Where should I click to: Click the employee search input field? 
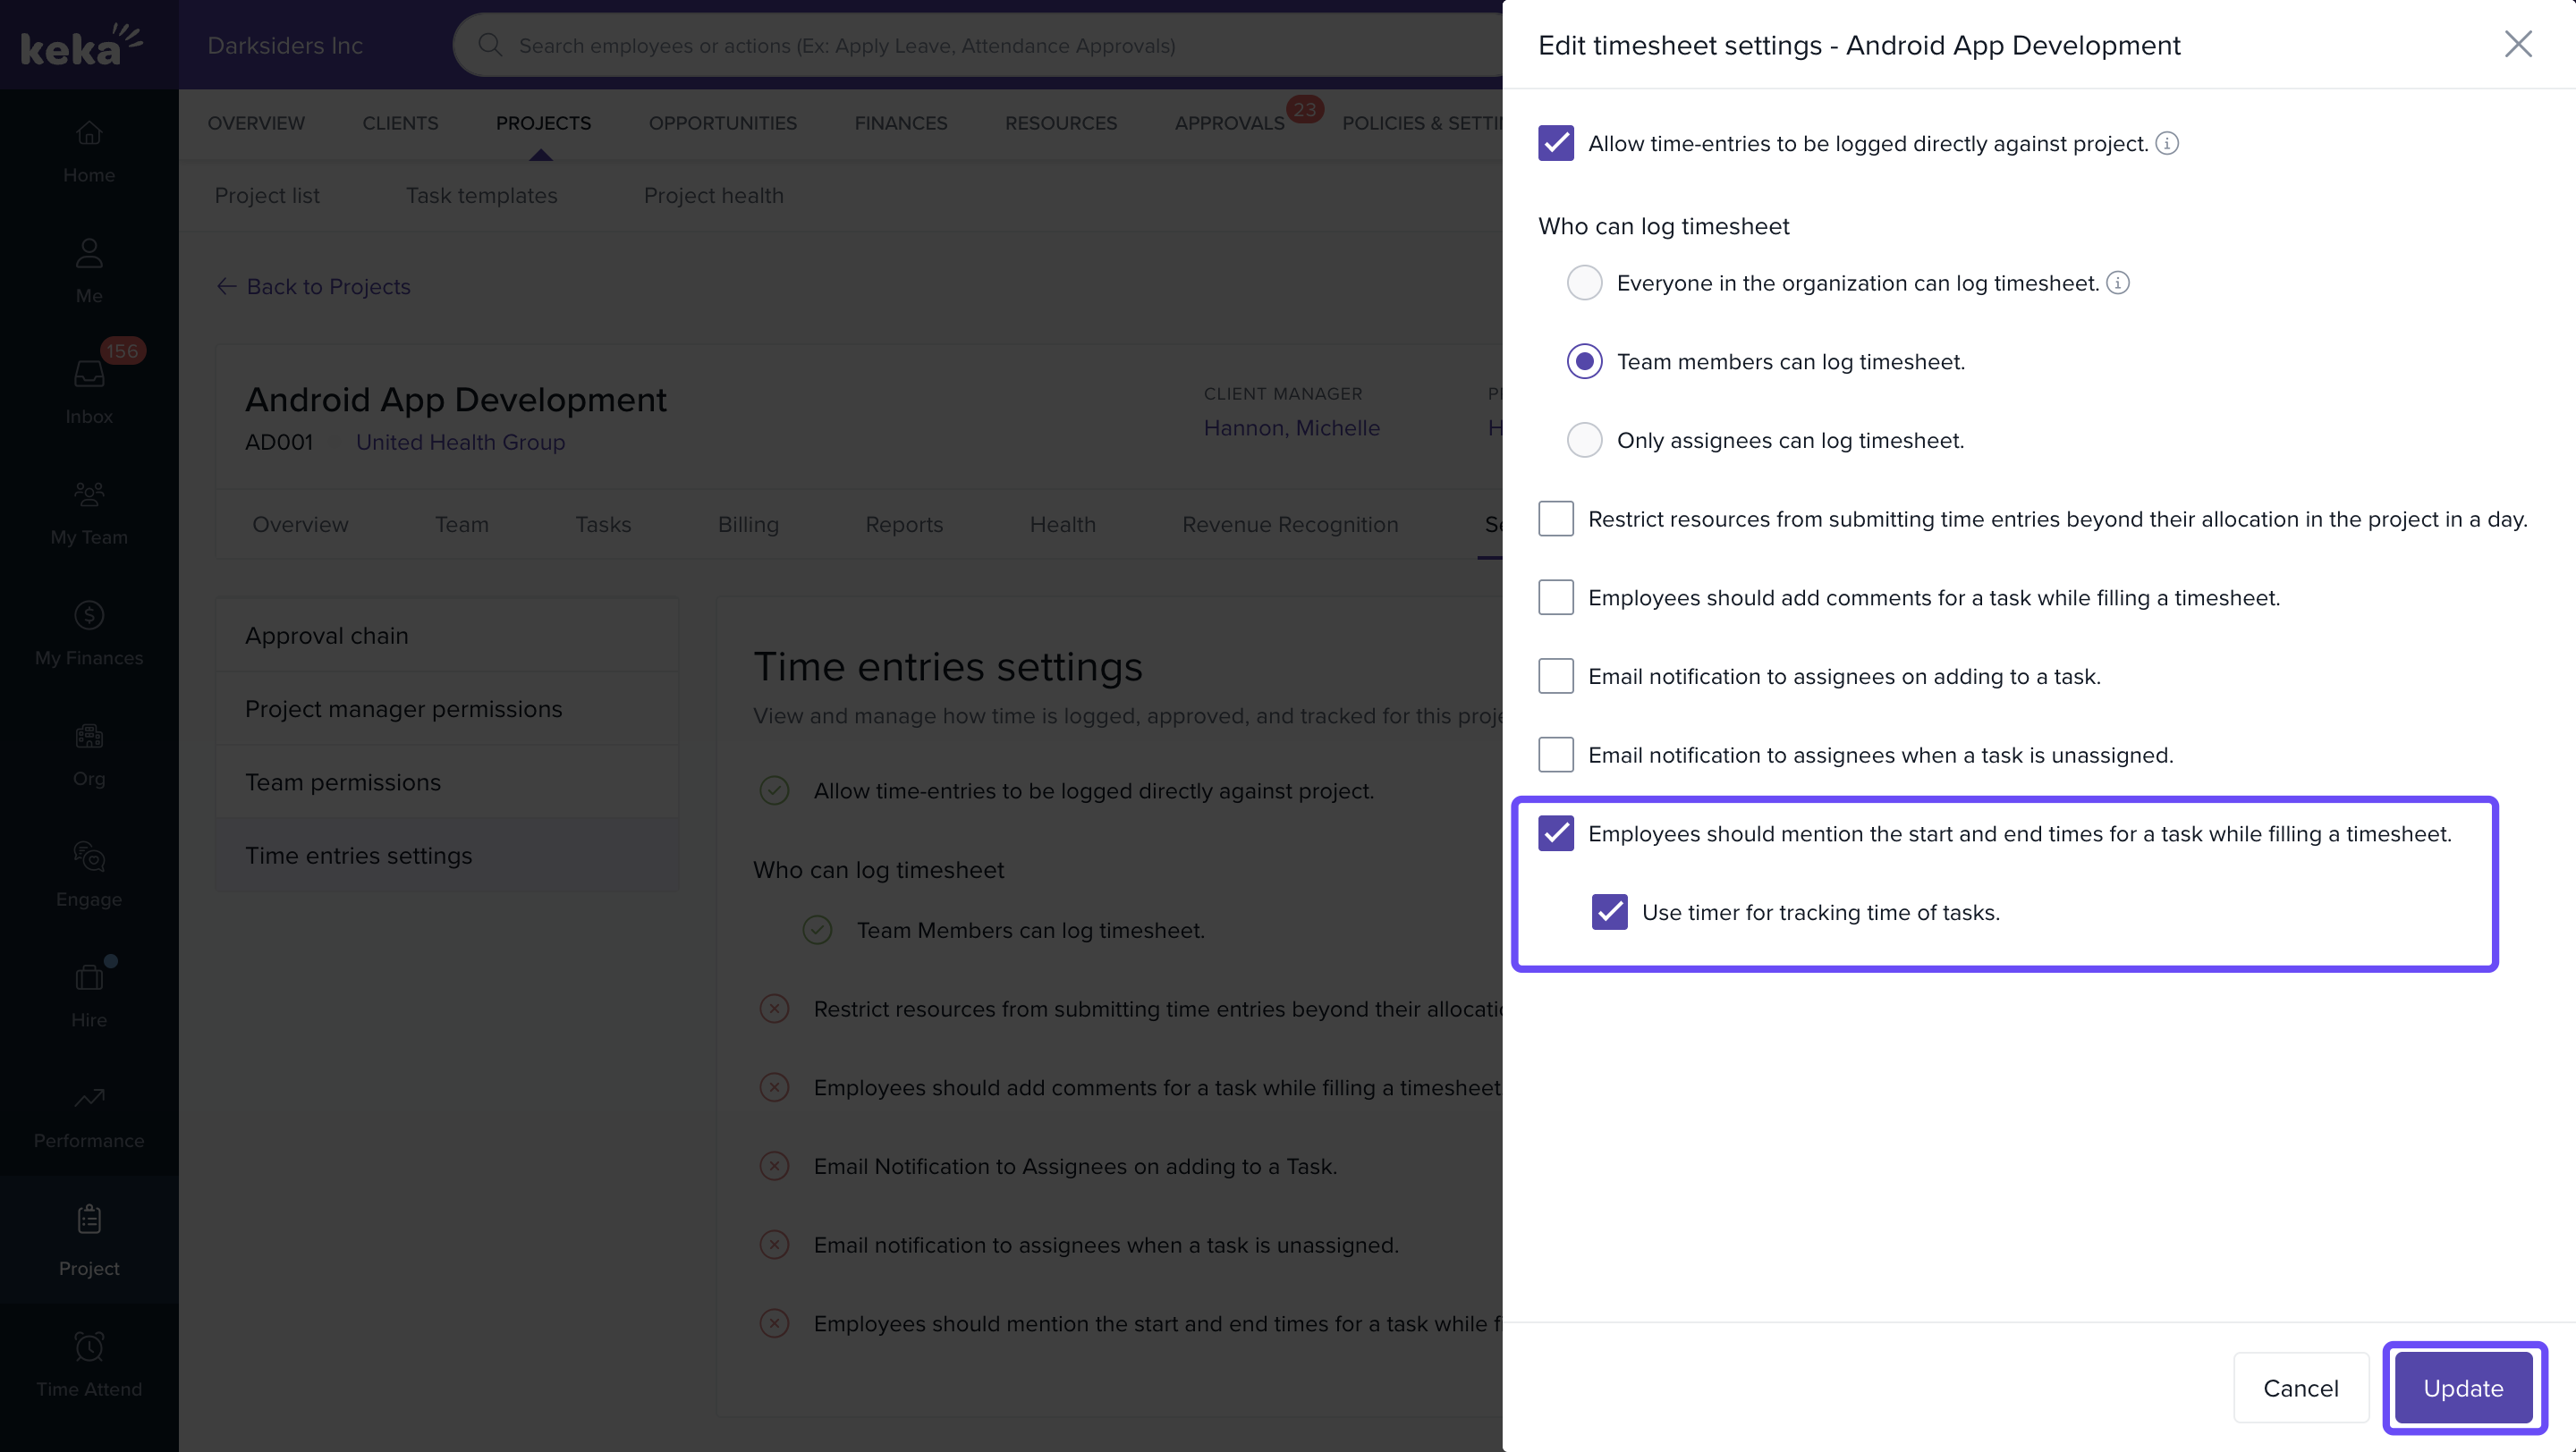click(x=846, y=46)
